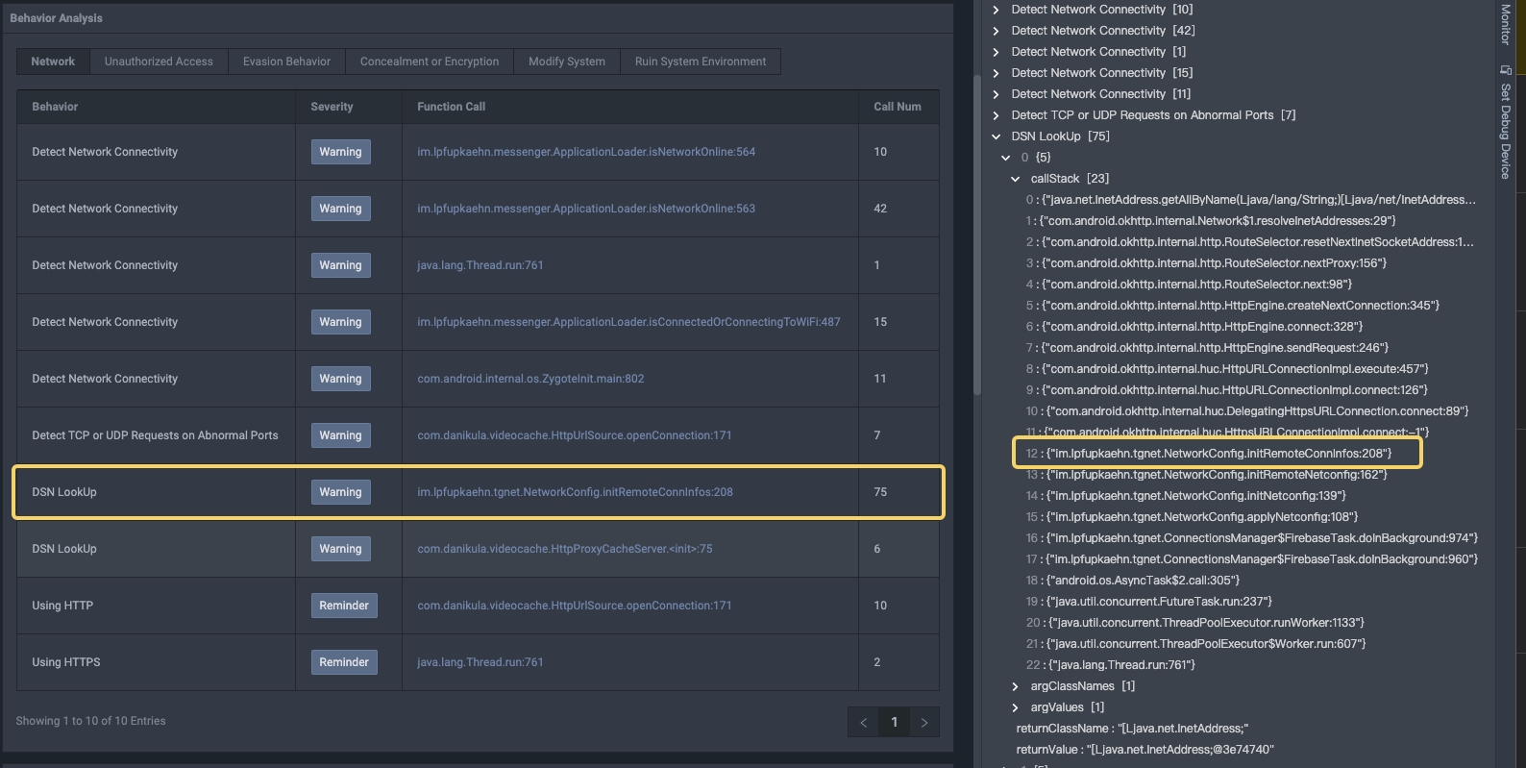Select callStack entry 1 resolveInetAddresses:29
1526x768 pixels.
pos(1210,221)
